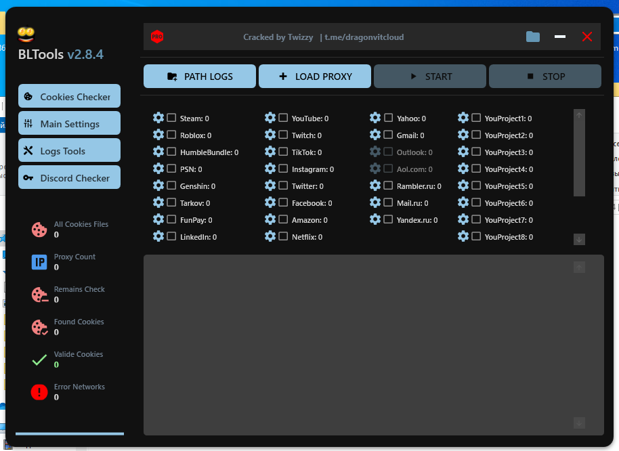The height and width of the screenshot is (451, 619).
Task: Tick the Instagram checkbox
Action: point(283,169)
